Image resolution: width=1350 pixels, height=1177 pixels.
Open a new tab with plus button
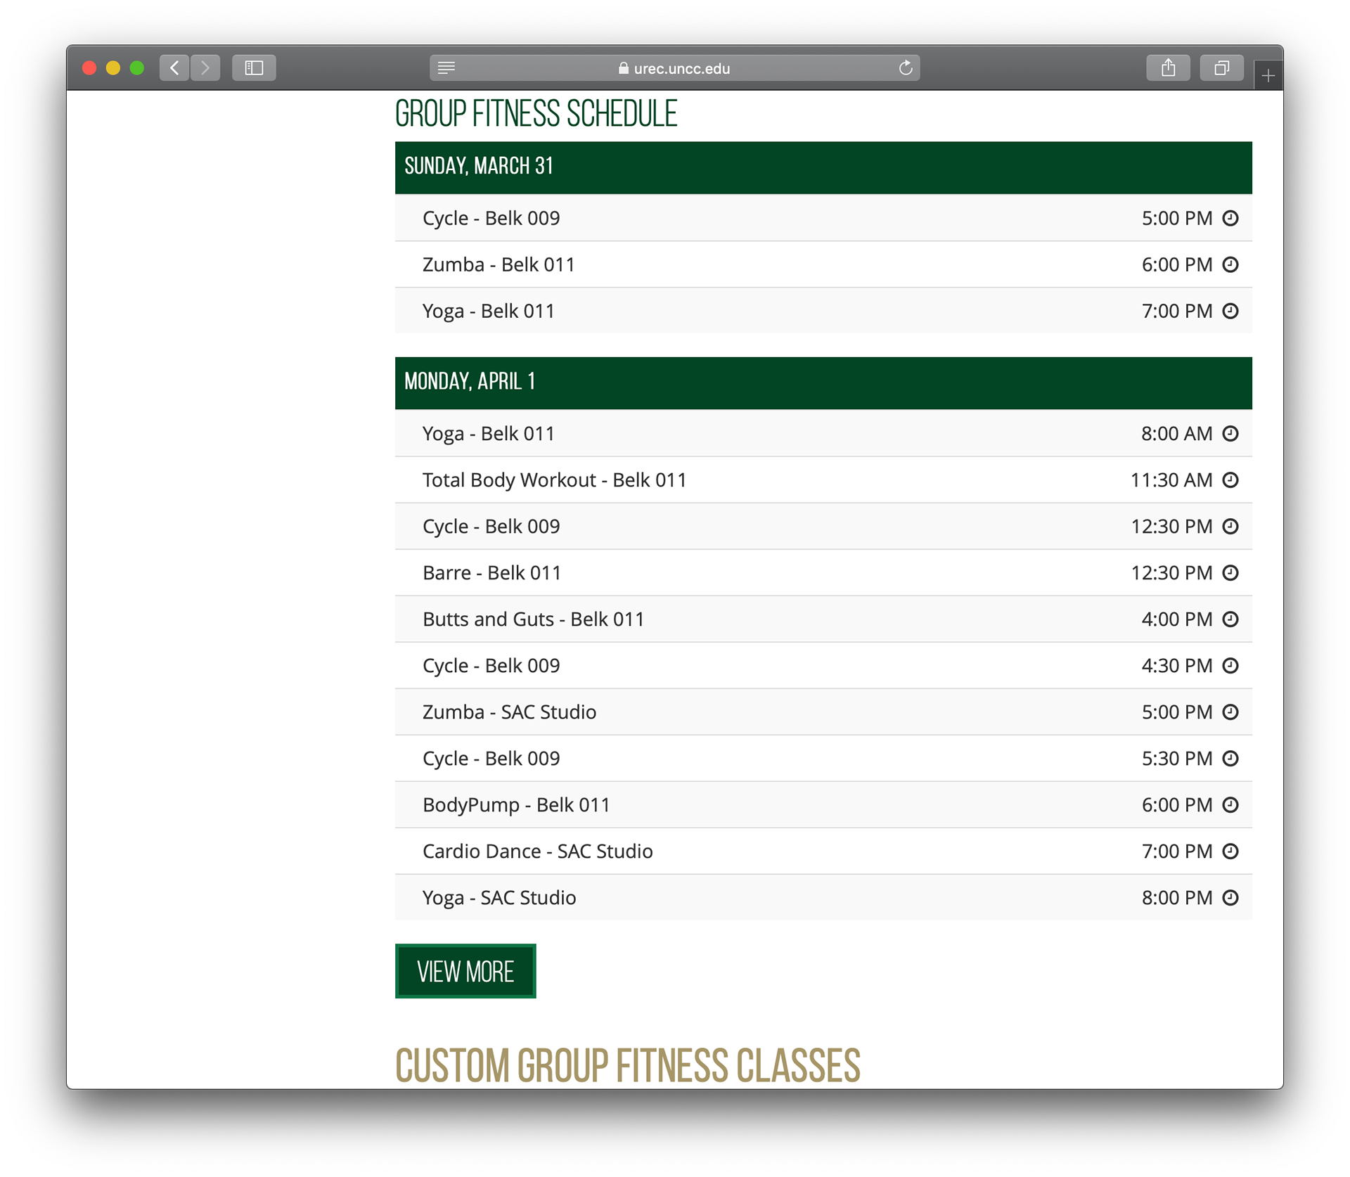pos(1268,76)
